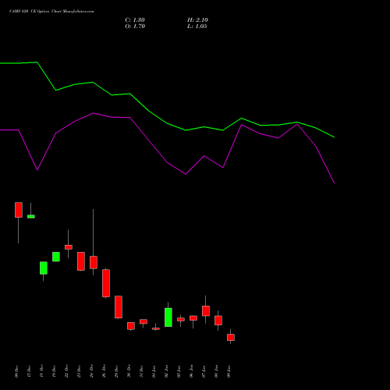Select the last red candlestick for 09 Jan
The height and width of the screenshot is (390, 390).
[x=231, y=337]
